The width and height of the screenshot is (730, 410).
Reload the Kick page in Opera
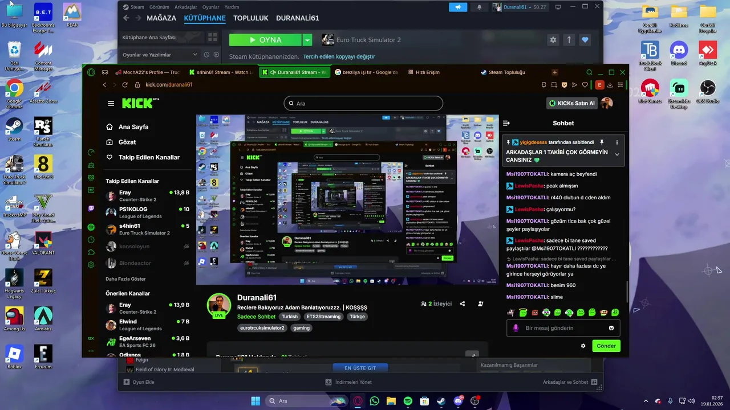(x=125, y=85)
